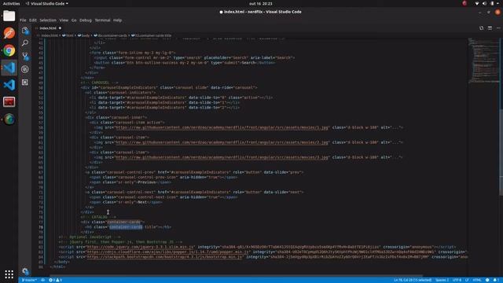The image size is (503, 283).
Task: Open the Help menu
Action: point(117,20)
